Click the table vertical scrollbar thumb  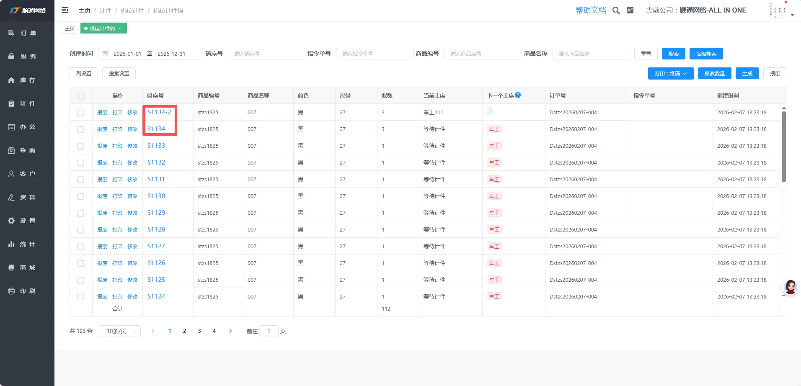[783, 147]
